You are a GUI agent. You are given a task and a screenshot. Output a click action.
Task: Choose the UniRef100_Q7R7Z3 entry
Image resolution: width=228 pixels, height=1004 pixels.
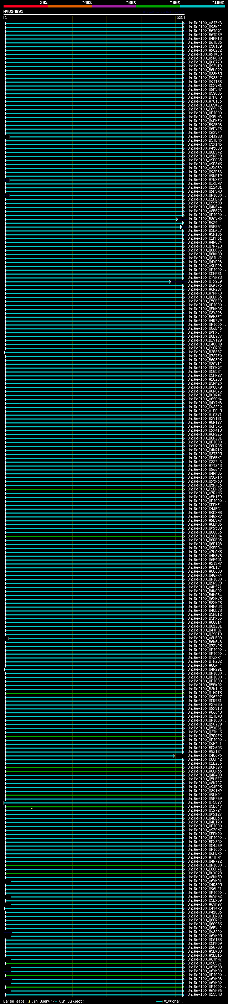click(x=204, y=246)
